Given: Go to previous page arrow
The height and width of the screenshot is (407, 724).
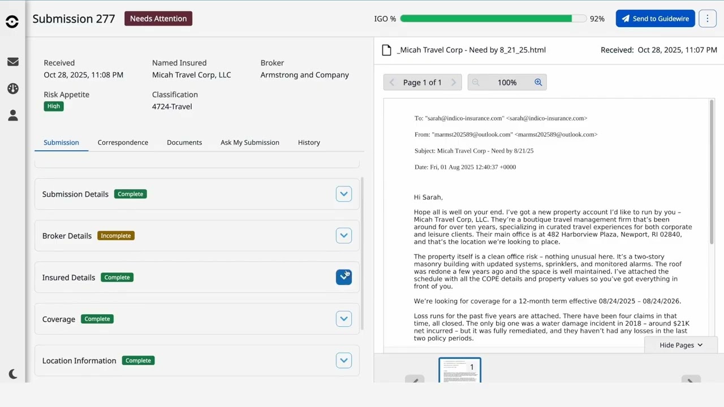Looking at the screenshot, I should (x=391, y=83).
